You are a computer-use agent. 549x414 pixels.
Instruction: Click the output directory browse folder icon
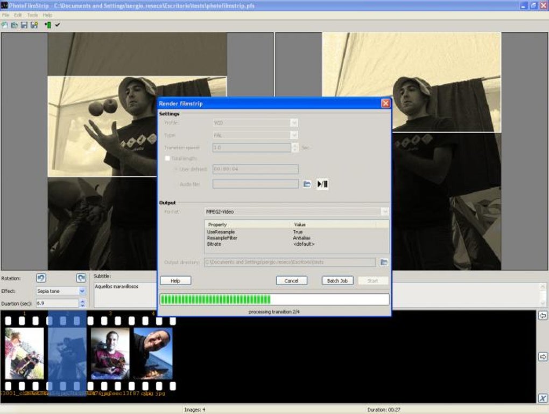pos(384,262)
